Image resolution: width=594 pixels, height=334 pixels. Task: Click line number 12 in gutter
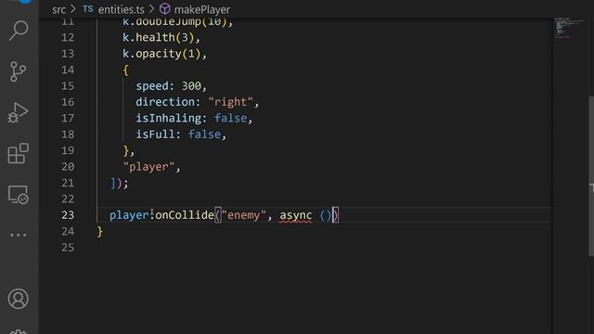[x=68, y=37]
